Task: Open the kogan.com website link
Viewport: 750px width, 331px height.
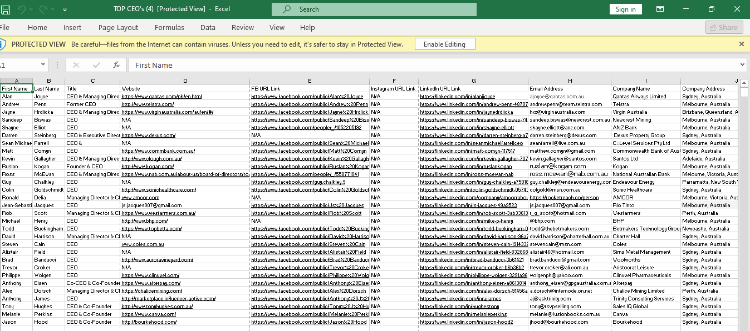Action: tap(147, 167)
